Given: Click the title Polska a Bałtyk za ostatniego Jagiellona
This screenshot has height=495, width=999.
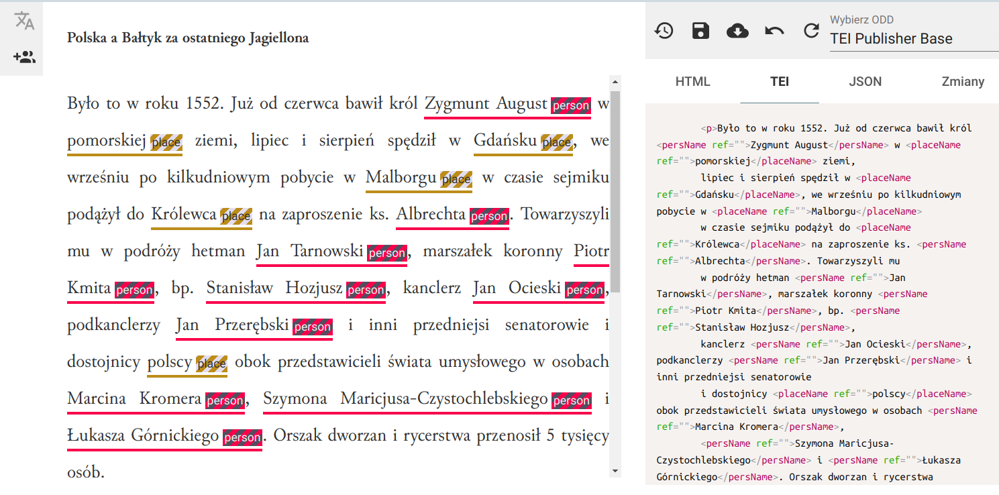Looking at the screenshot, I should coord(188,38).
